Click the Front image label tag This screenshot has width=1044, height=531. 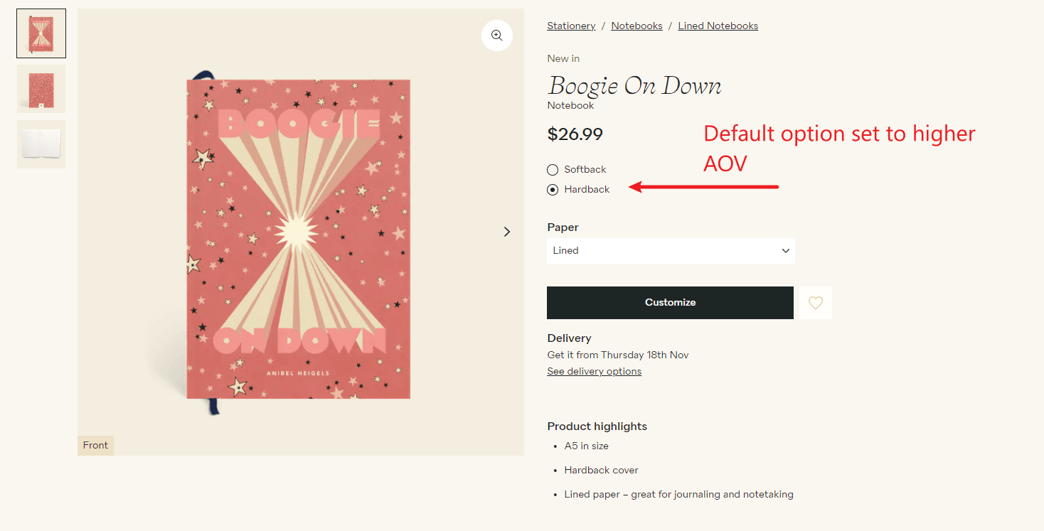95,446
